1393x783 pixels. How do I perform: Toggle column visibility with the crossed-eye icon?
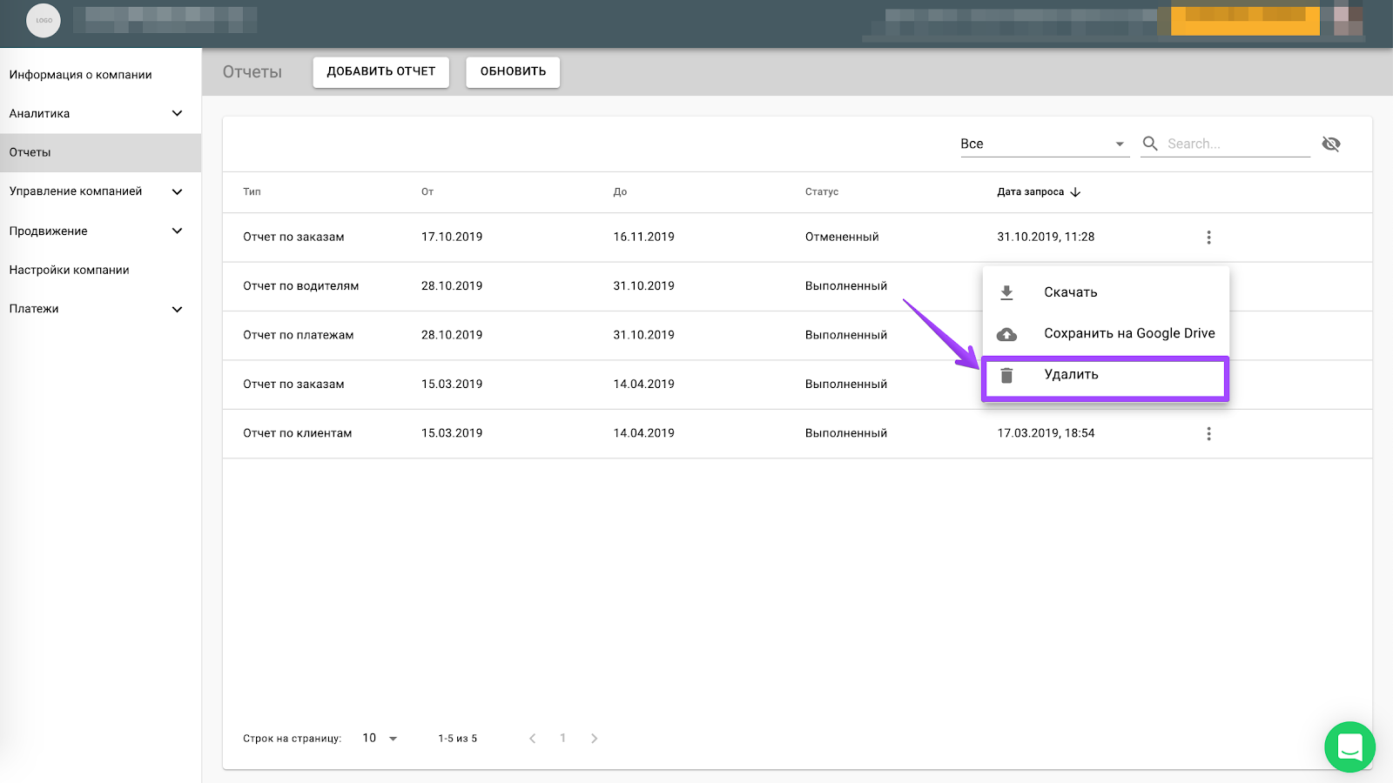point(1330,144)
